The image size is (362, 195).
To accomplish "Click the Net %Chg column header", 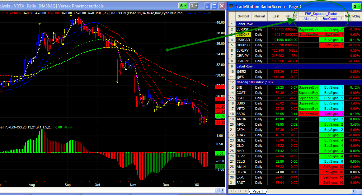I will (x=352, y=16).
